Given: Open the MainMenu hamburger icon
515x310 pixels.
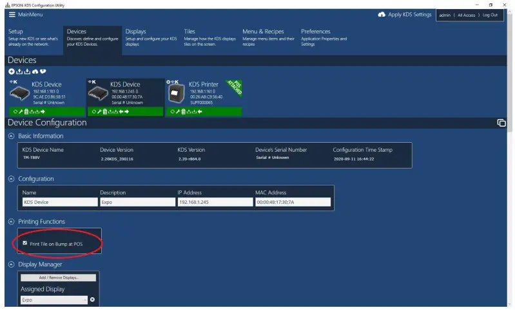Looking at the screenshot, I should (12, 14).
